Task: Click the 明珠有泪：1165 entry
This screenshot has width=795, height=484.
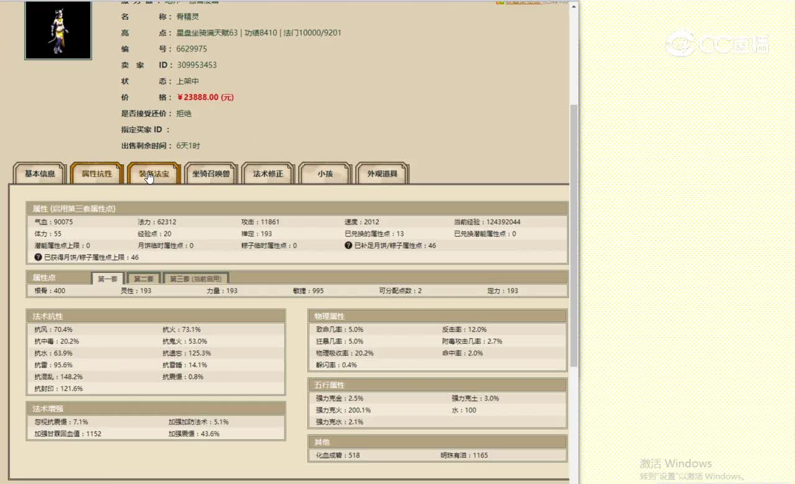Action: 465,455
